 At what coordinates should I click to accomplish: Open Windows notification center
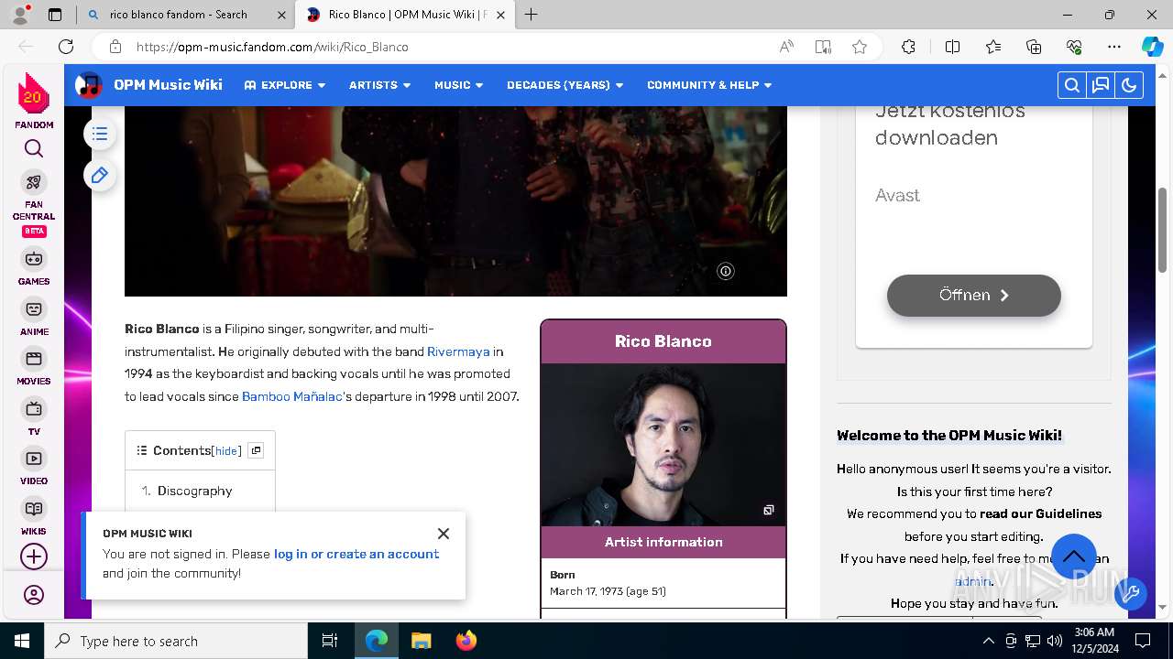1143,641
